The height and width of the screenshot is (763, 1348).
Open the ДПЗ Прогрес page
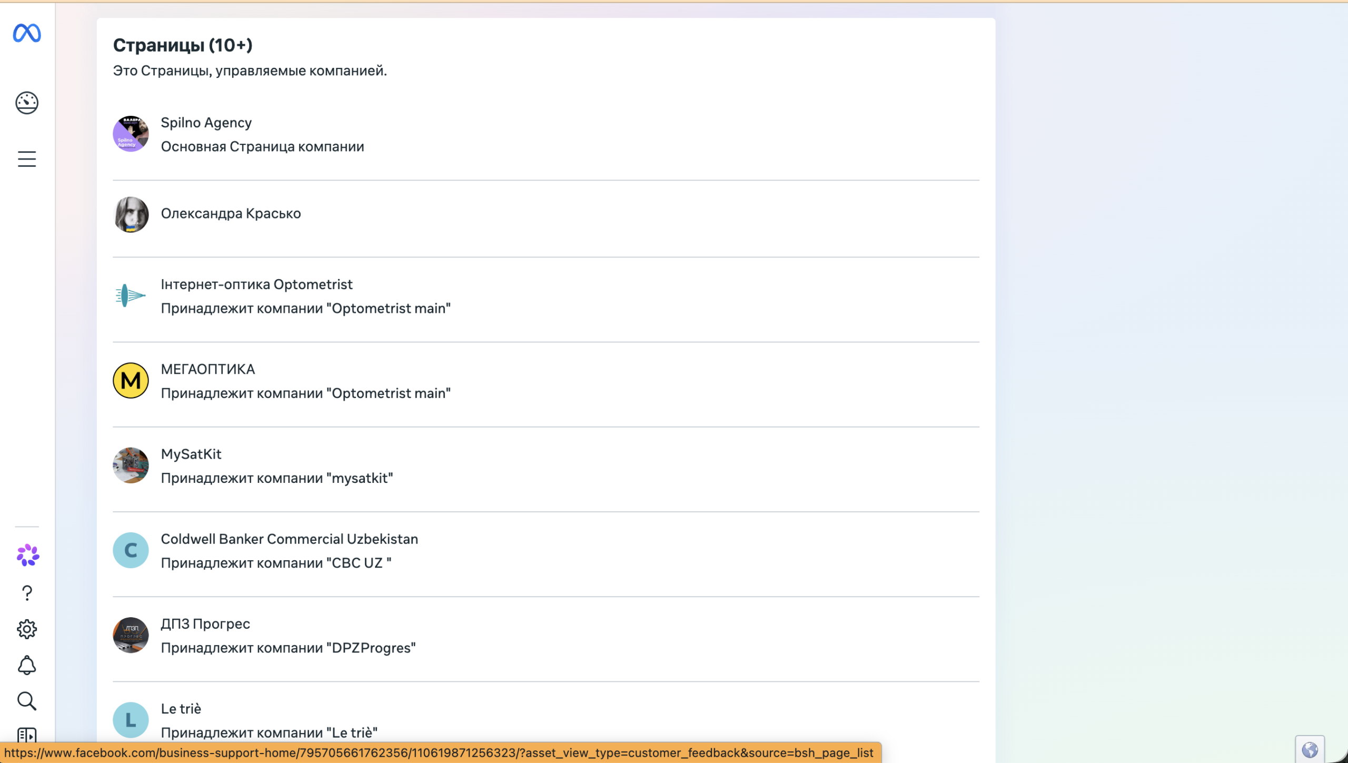[205, 623]
